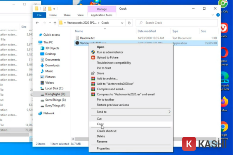Choose Troubleshoot compatibility

pos(131,63)
